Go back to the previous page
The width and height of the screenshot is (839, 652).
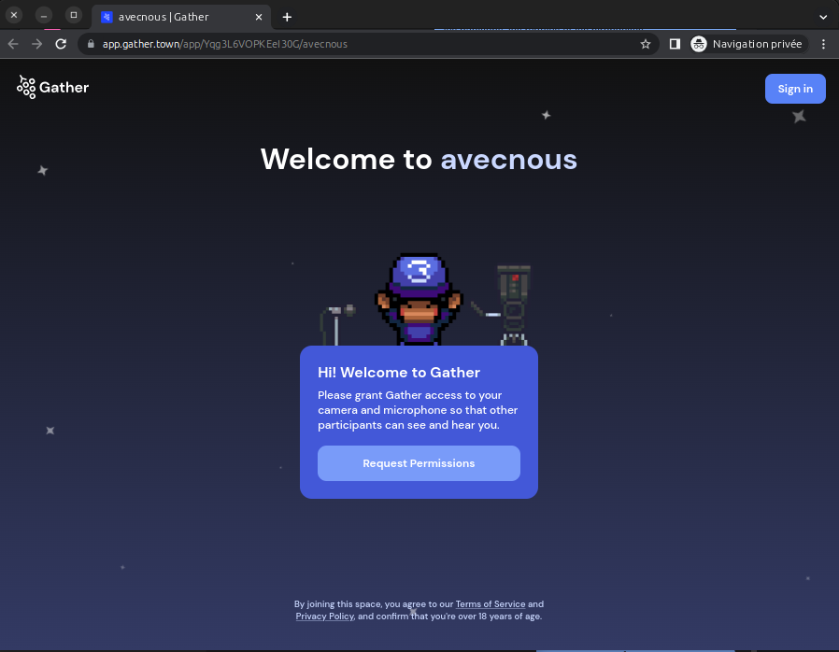[x=13, y=44]
